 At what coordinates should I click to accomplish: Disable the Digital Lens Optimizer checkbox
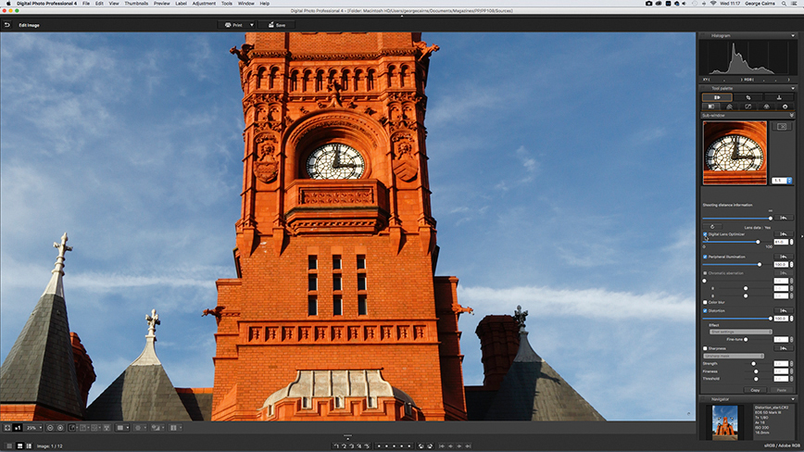pos(705,234)
